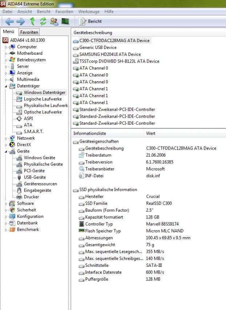Open the Favoriten menu in menu bar
The height and width of the screenshot is (310, 226).
coord(64,12)
